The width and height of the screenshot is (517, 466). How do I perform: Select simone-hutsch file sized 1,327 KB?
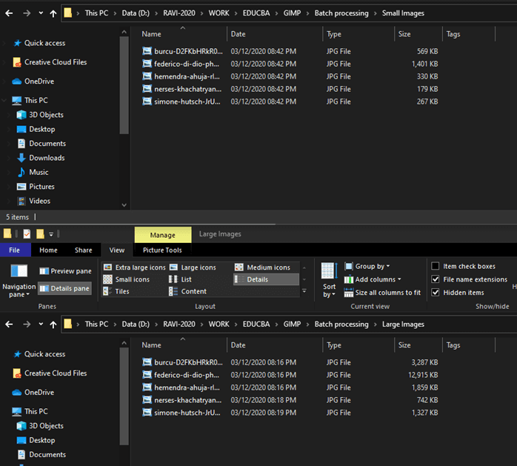pos(290,413)
